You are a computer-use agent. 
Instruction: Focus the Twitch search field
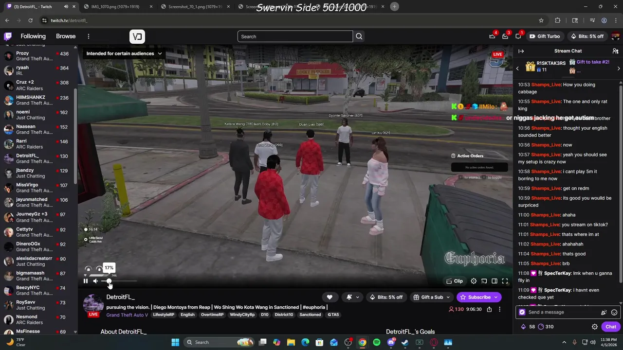(x=295, y=36)
